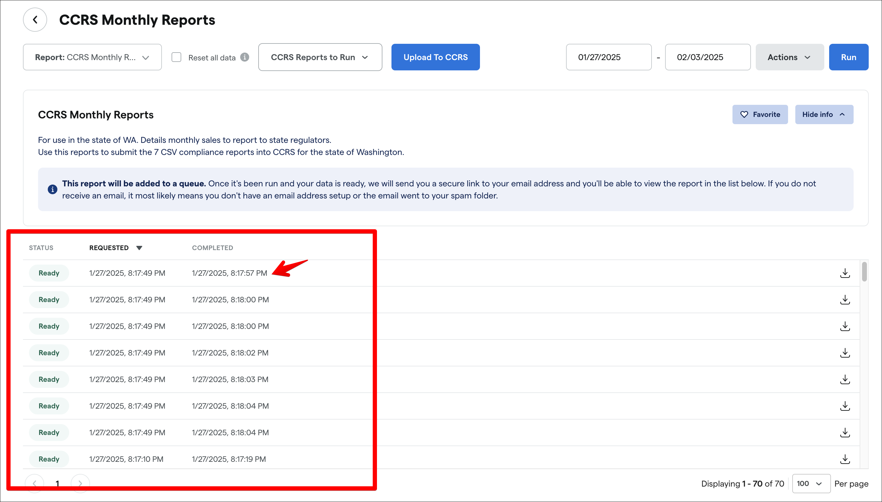This screenshot has width=882, height=502.
Task: Download the second report completed 8:18:00 PM
Action: [x=845, y=326]
